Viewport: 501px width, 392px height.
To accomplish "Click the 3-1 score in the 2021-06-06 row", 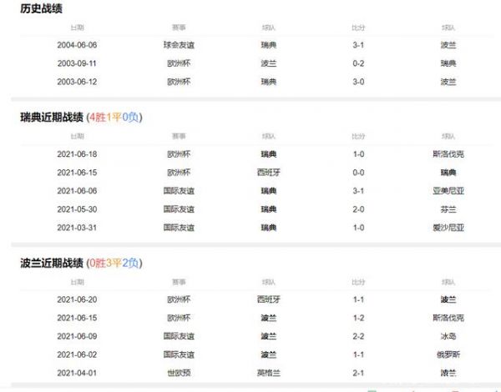I will point(358,191).
